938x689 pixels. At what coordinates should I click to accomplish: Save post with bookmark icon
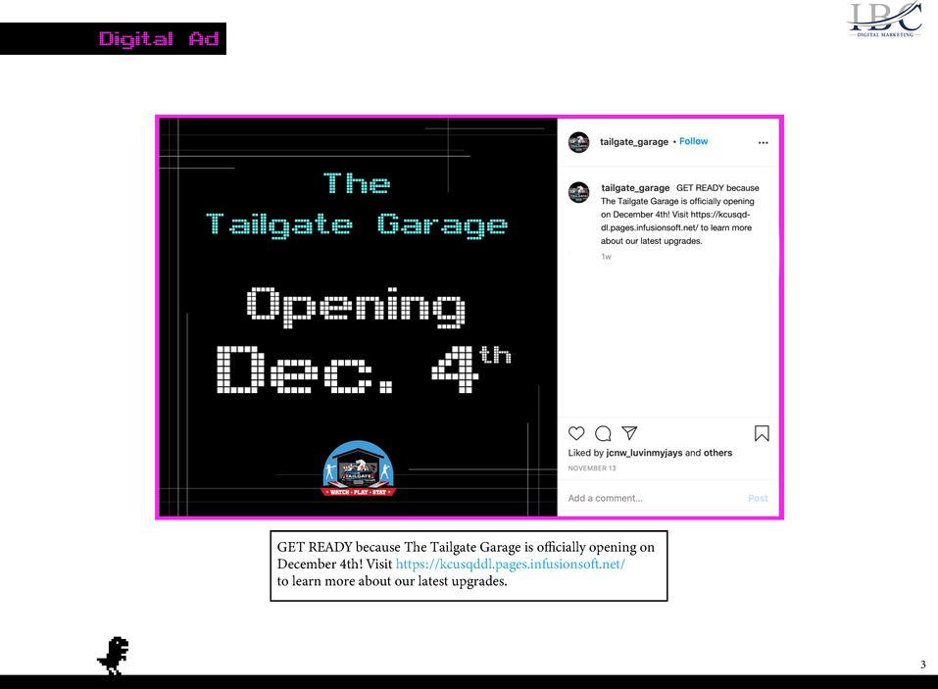pos(762,433)
